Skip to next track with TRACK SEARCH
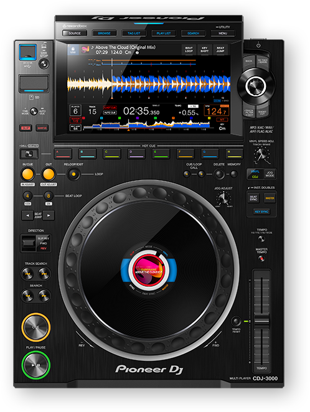310x412 pixels. 44,274
